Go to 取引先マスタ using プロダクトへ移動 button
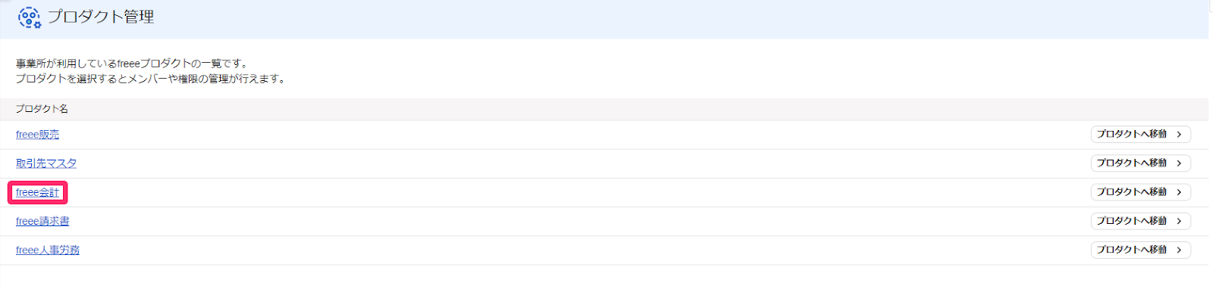The image size is (1213, 289). pyautogui.click(x=1140, y=163)
